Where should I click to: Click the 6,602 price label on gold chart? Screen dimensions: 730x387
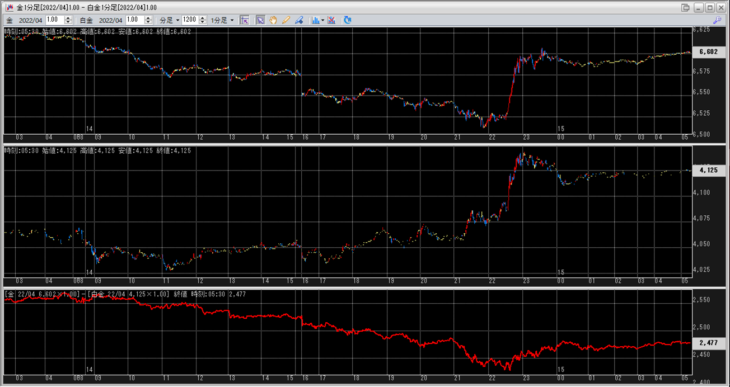click(709, 52)
